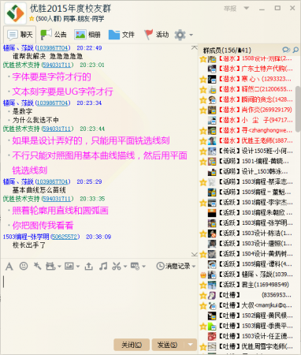The height and width of the screenshot is (355, 301).
Task: Open the 活动 activities tab
Action: [156, 35]
